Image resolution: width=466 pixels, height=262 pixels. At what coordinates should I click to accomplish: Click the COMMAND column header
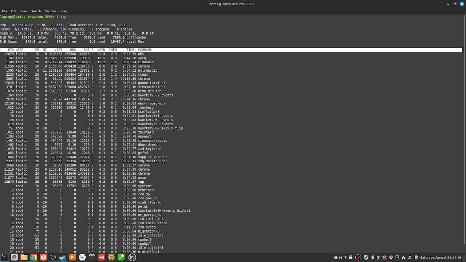(145, 50)
